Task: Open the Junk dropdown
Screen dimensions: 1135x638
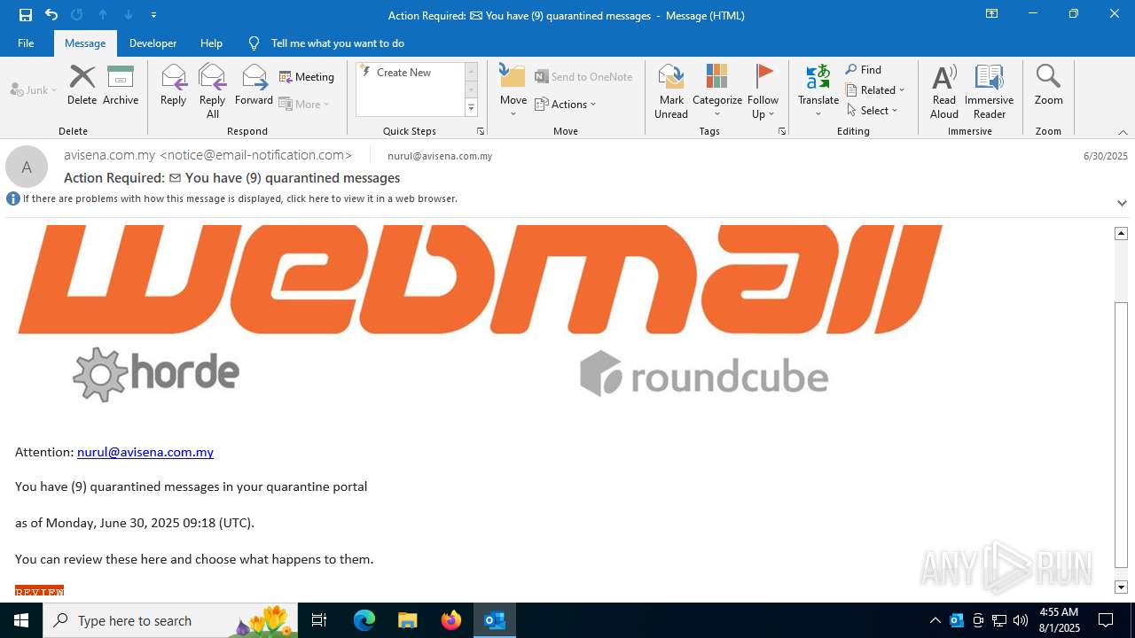Action: point(34,89)
